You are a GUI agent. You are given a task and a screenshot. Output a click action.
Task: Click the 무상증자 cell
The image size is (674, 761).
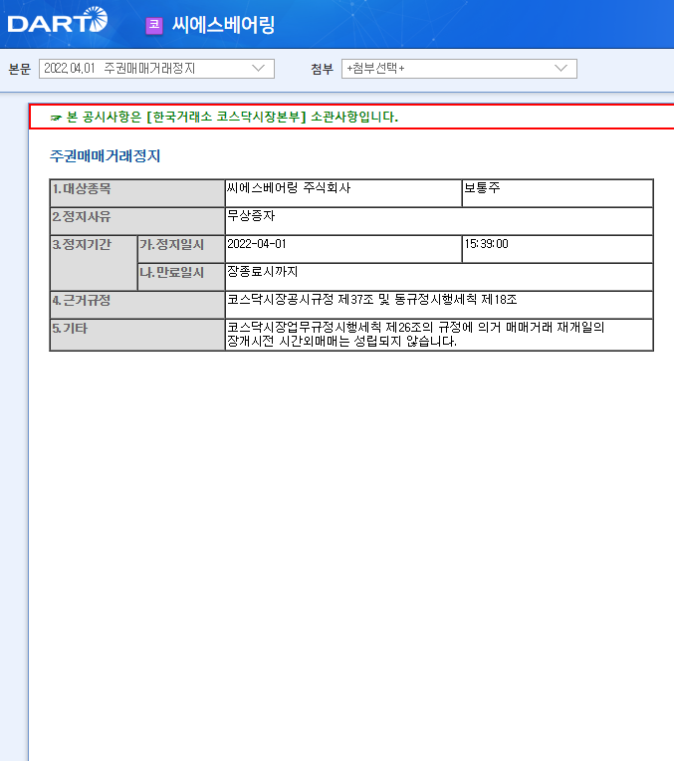[439, 221]
